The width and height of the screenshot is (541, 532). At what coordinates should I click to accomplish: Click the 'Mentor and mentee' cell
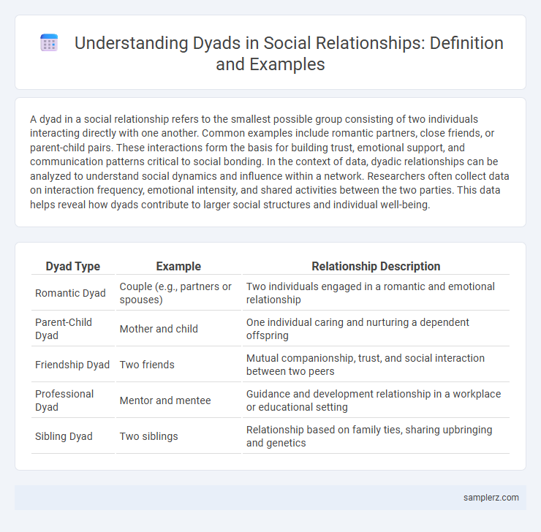coord(178,400)
